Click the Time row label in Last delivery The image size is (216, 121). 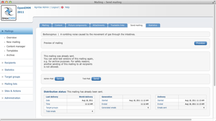(x=48, y=104)
